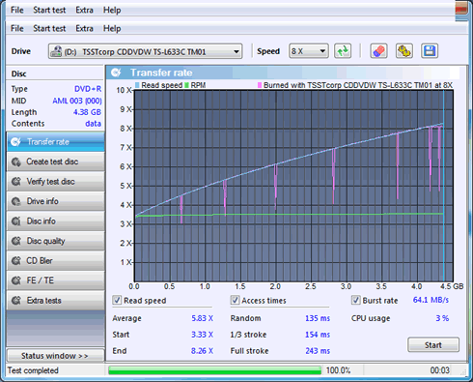Click the eraser (erase disc) toolbar icon
Screen dimensions: 473x382
click(378, 51)
